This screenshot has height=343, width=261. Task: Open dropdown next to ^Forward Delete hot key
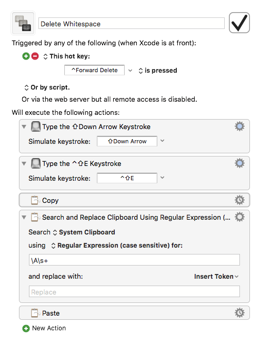pyautogui.click(x=130, y=71)
